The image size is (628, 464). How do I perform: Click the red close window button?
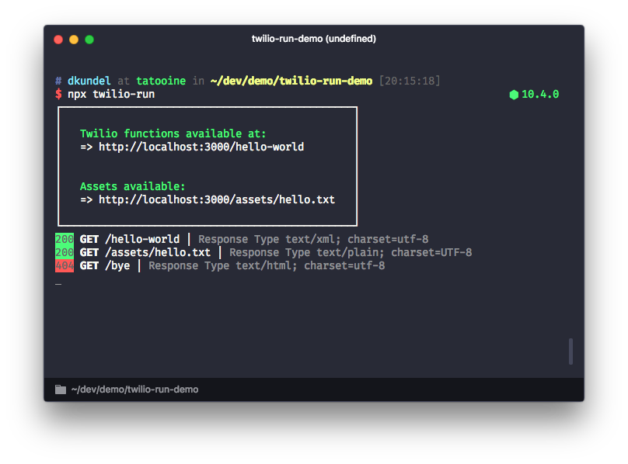(x=58, y=40)
